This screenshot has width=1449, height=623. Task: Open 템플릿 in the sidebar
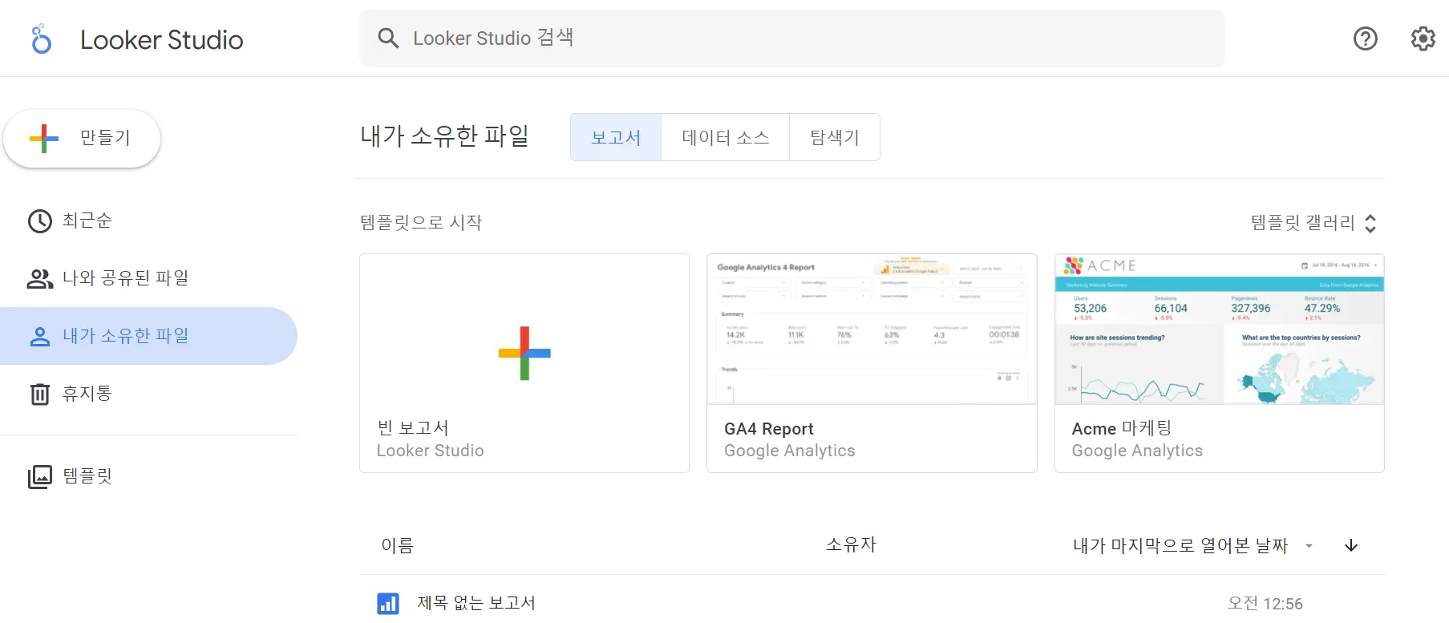pos(148,476)
